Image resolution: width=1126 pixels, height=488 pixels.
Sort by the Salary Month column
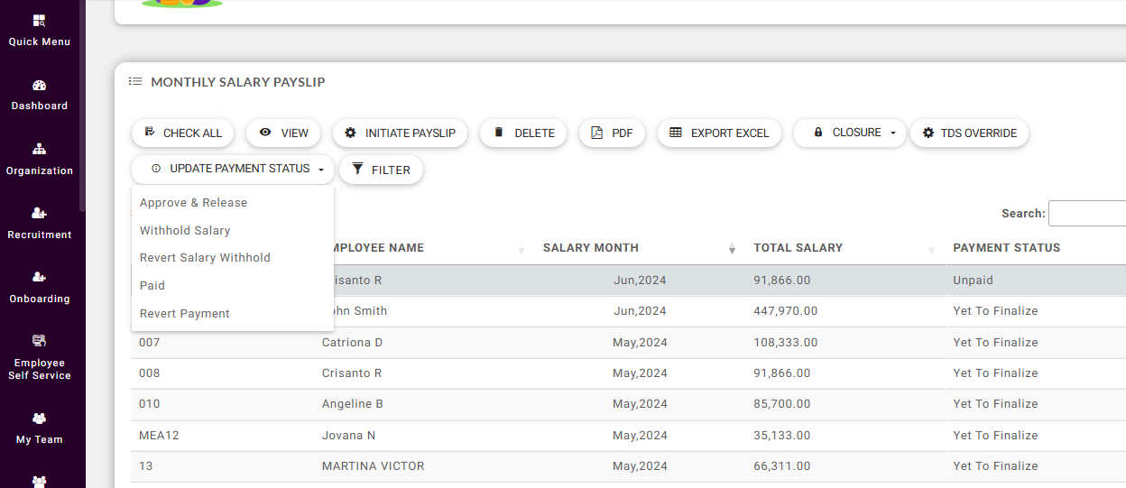pyautogui.click(x=590, y=248)
